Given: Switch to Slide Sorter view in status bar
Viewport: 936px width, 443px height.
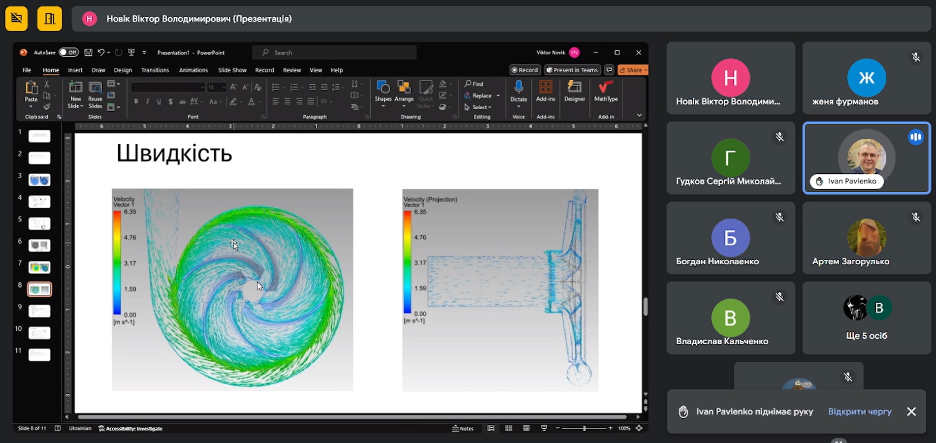Looking at the screenshot, I should pos(509,428).
